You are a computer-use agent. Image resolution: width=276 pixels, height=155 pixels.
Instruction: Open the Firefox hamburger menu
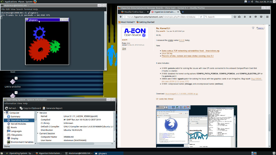(267, 17)
